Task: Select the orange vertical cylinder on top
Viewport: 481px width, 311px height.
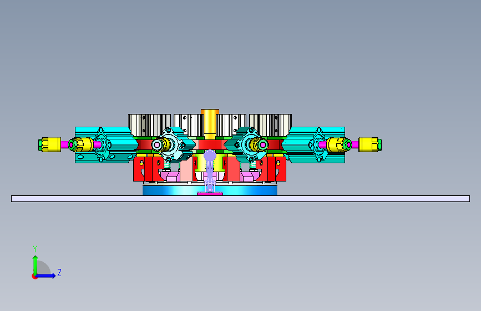Action: tap(210, 124)
